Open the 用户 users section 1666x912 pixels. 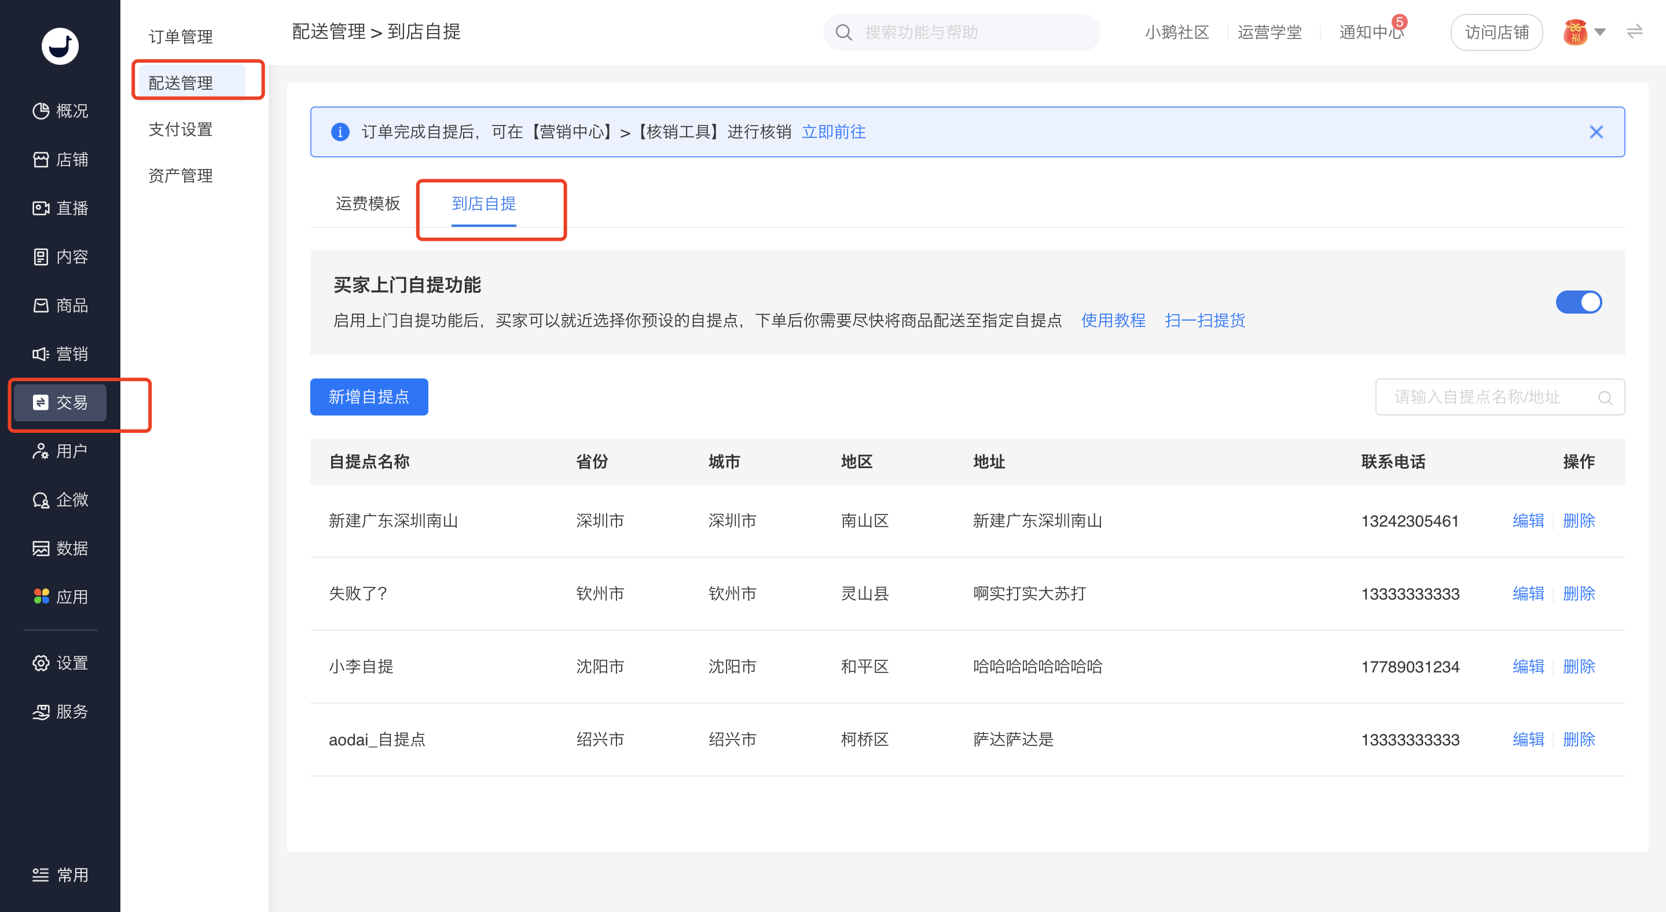tap(60, 451)
